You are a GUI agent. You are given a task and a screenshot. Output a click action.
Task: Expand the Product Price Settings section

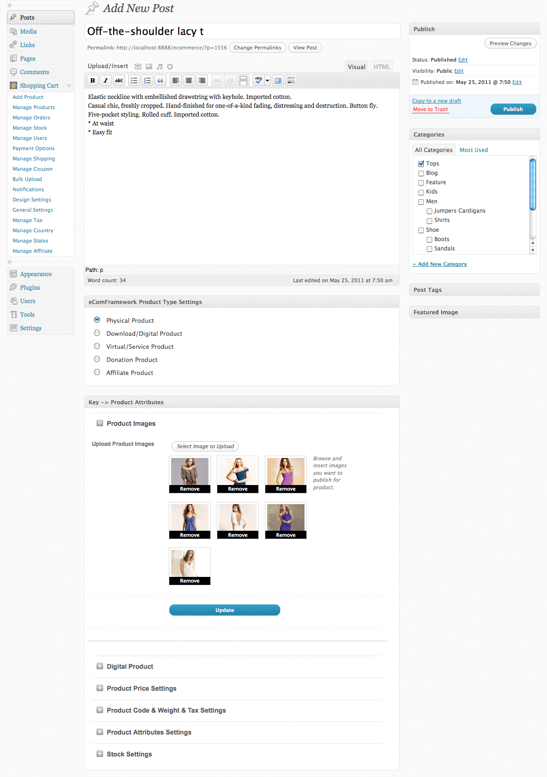[99, 688]
